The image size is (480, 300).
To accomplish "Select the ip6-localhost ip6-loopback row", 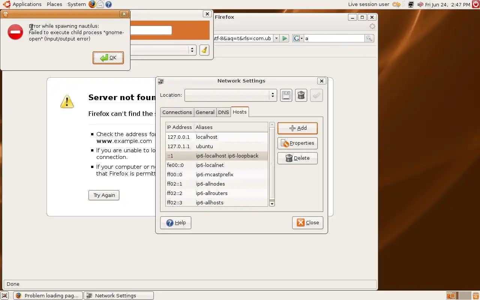I will 217,156.
